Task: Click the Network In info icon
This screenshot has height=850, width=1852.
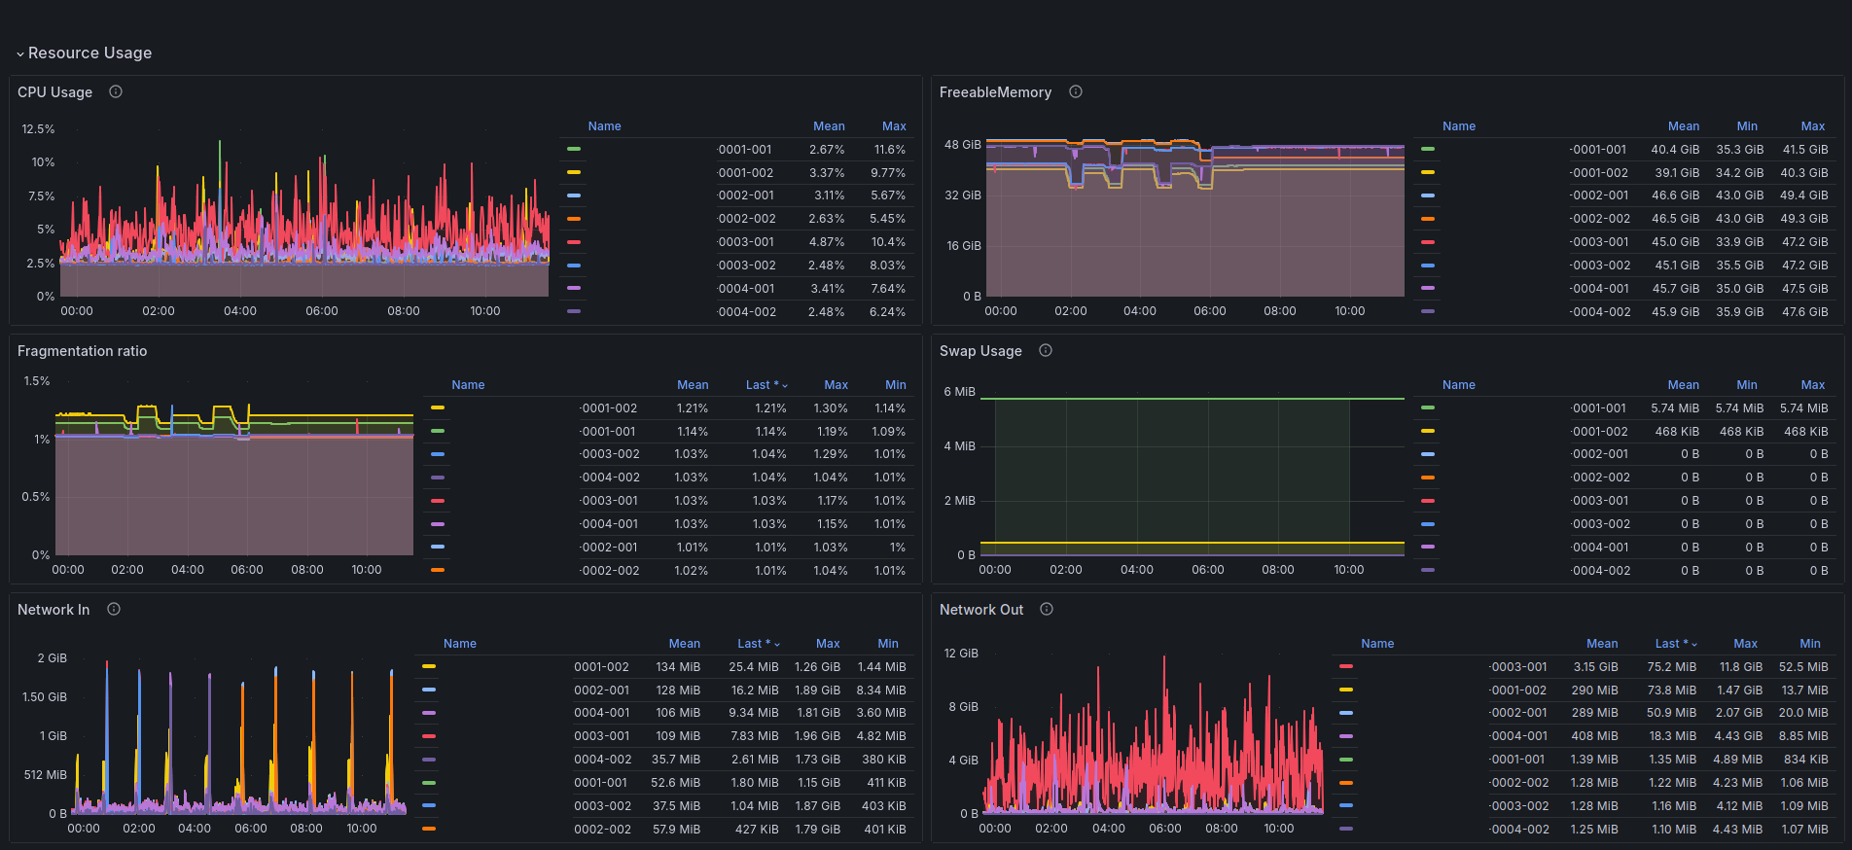Action: click(114, 609)
